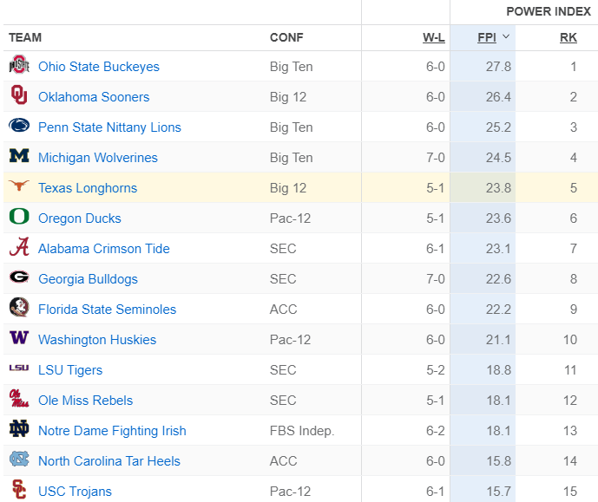
Task: Click the Florida State Seminoles logo
Action: pyautogui.click(x=19, y=307)
